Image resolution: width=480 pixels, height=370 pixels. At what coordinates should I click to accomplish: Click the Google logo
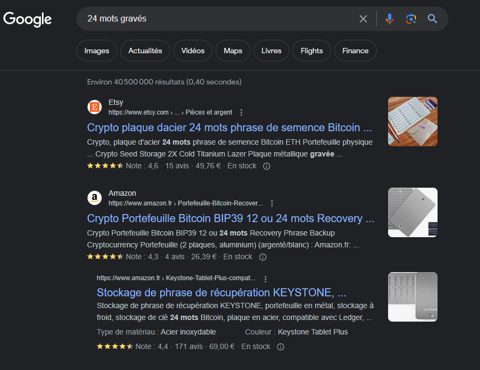[27, 19]
